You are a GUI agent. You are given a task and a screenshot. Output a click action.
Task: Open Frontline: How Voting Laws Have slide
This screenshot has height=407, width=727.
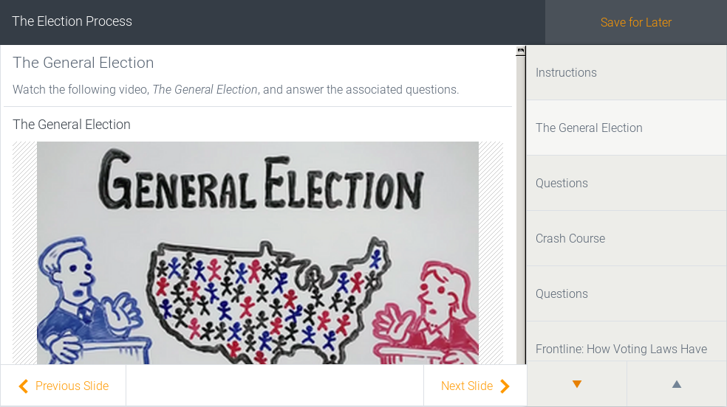621,348
